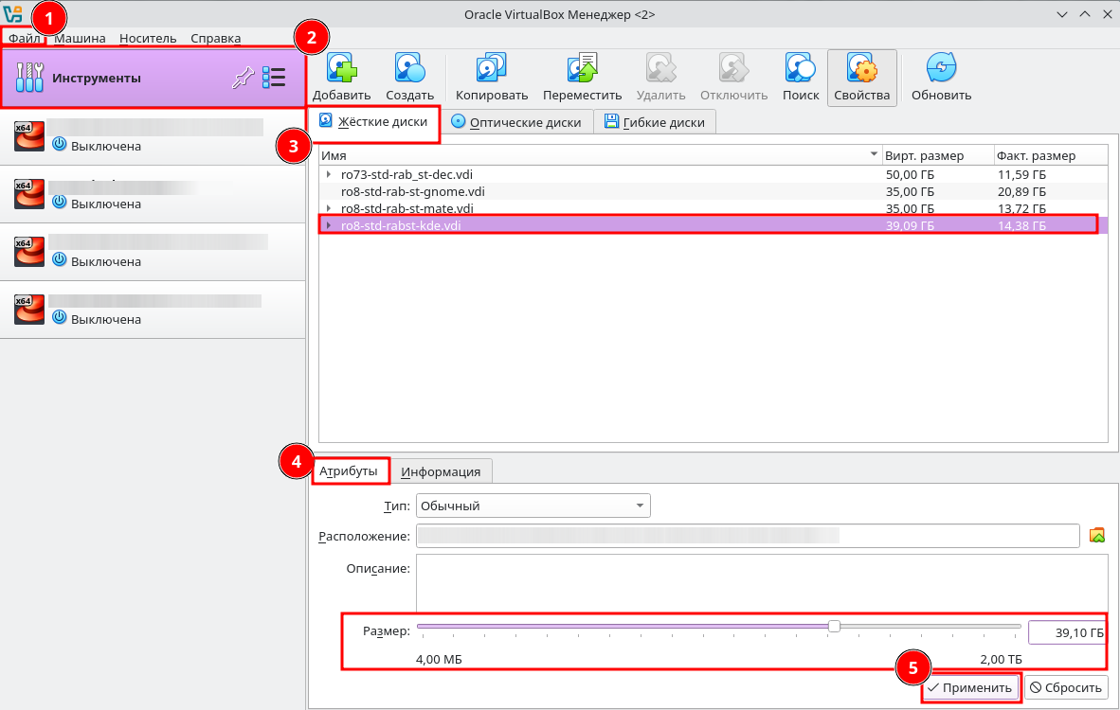Browse location with the folder icon
1120x710 pixels.
1097,536
